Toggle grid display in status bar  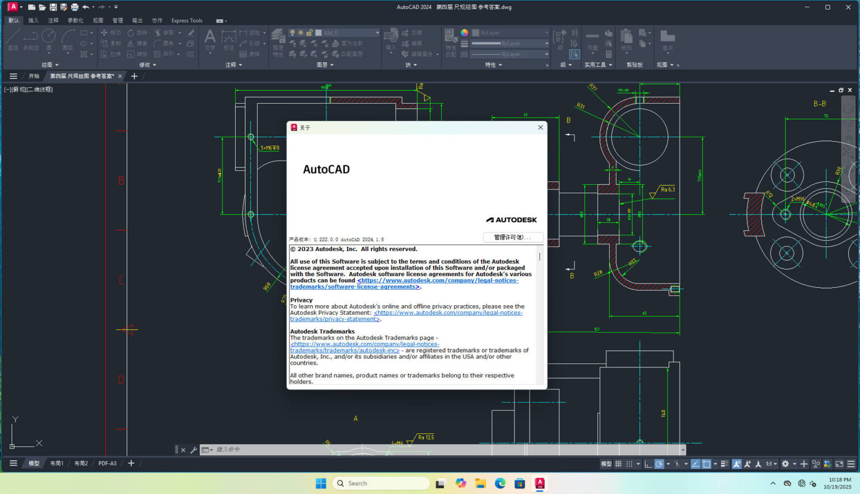[x=618, y=464]
